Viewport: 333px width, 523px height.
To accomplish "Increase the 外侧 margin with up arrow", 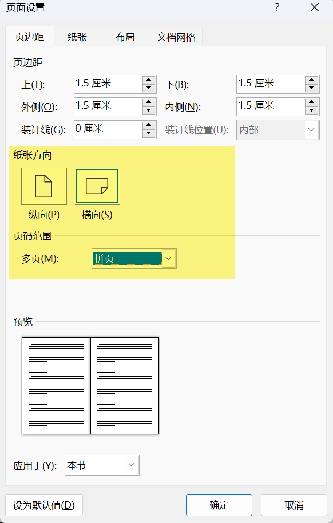I will (x=149, y=102).
